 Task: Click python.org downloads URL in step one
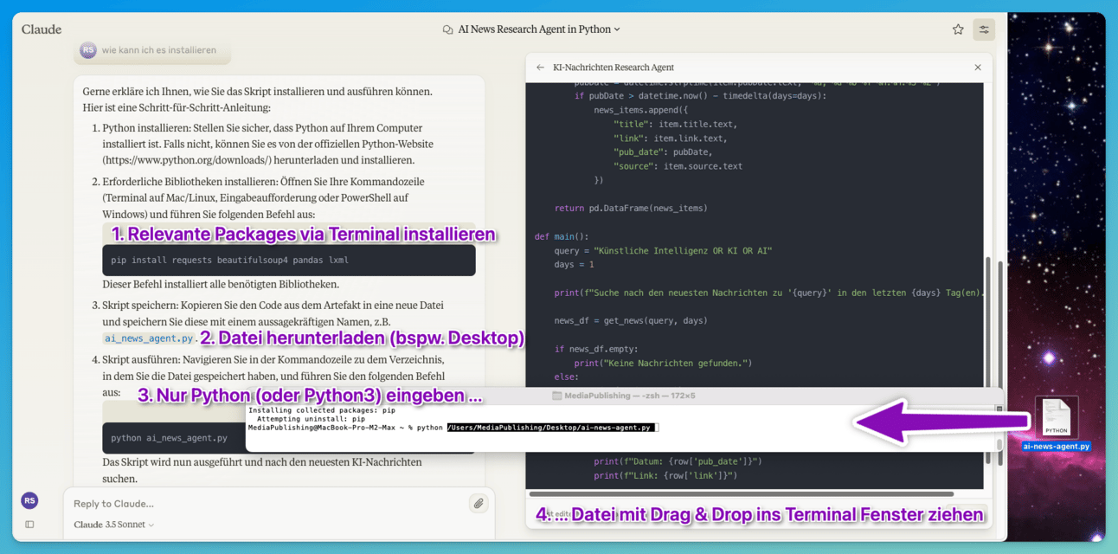pos(187,160)
